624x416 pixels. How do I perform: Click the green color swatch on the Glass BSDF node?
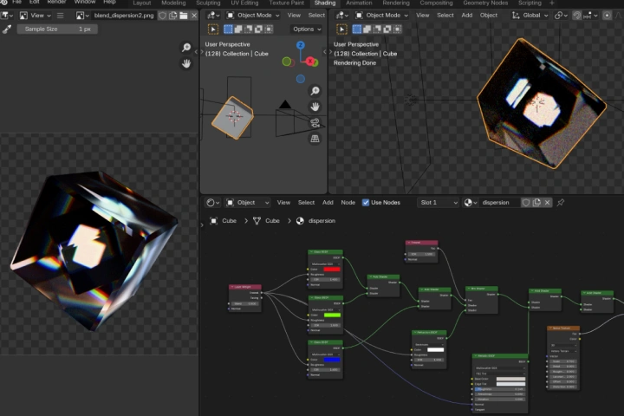tap(332, 315)
